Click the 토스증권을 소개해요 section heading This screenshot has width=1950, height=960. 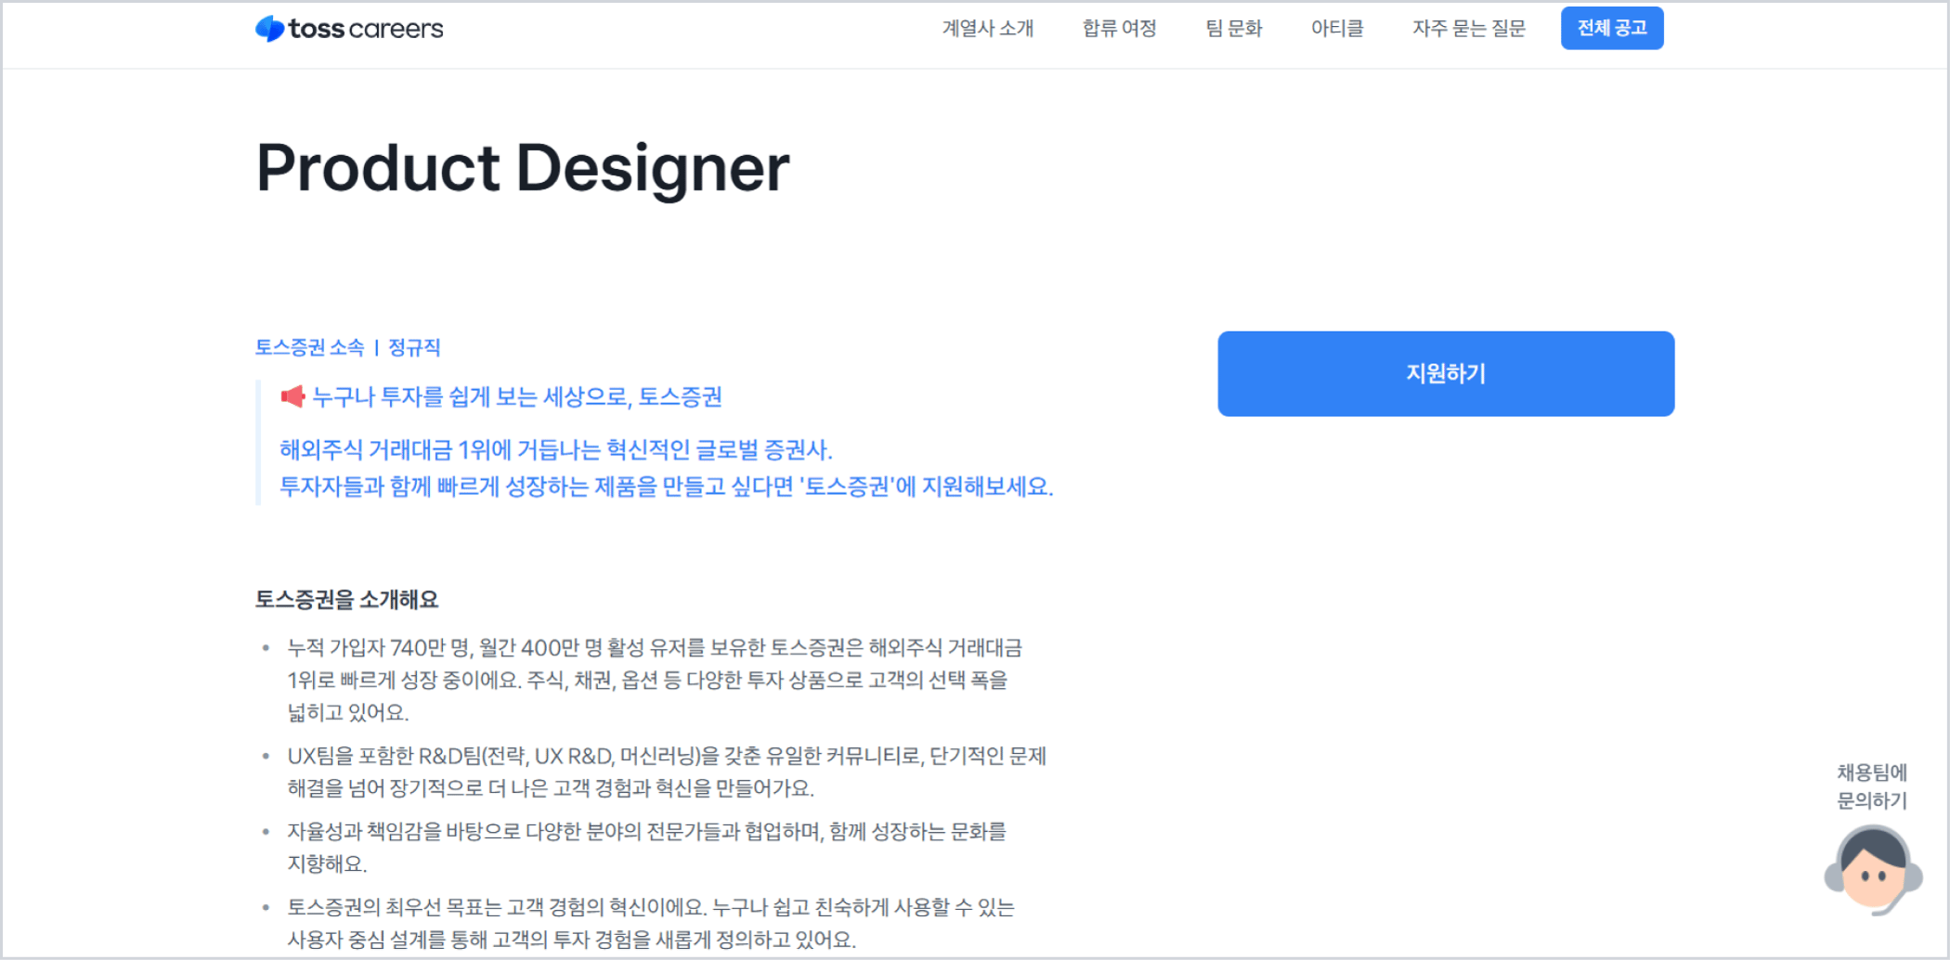pyautogui.click(x=348, y=600)
